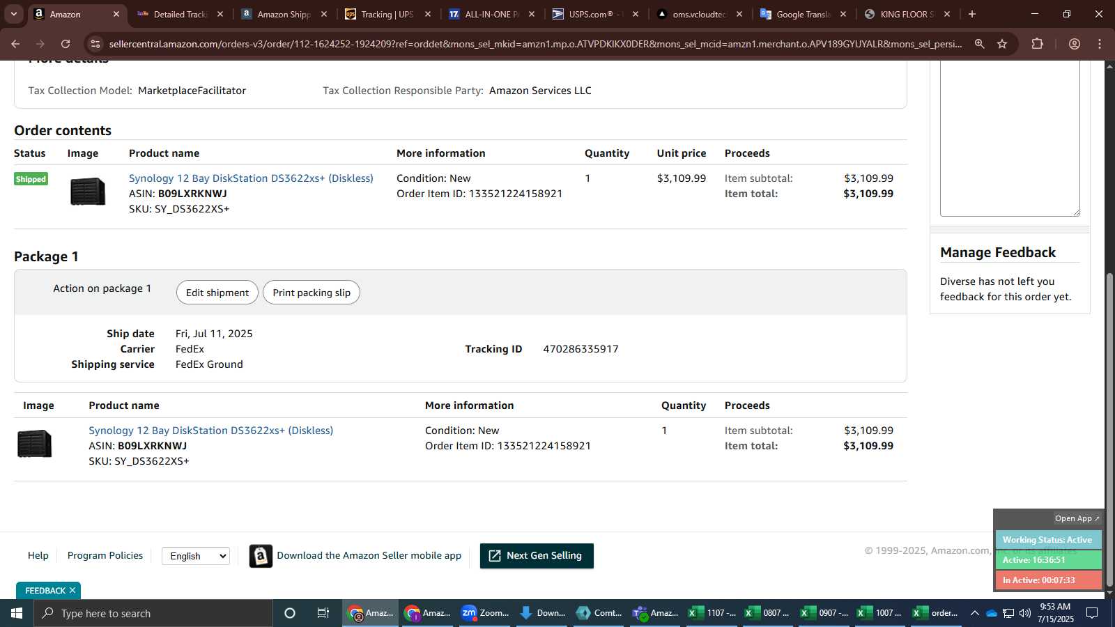Screen dimensions: 1115x627
Task: Open the FEEDBACK tab button
Action: click(x=45, y=591)
